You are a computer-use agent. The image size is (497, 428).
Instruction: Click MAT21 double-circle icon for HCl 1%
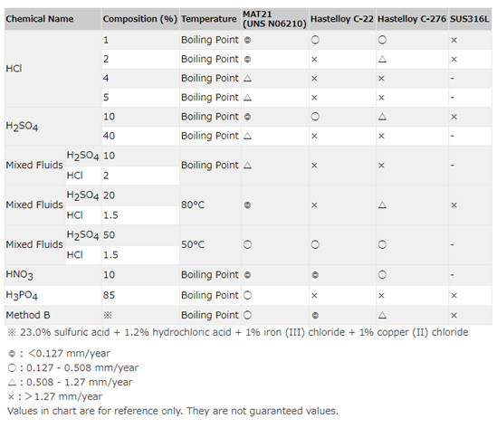click(247, 40)
